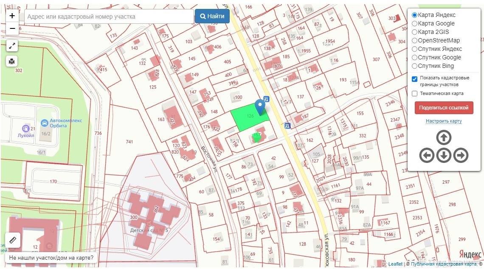484x269 pixels.
Task: Toggle cadastral parcel boundaries checkbox
Action: point(414,79)
